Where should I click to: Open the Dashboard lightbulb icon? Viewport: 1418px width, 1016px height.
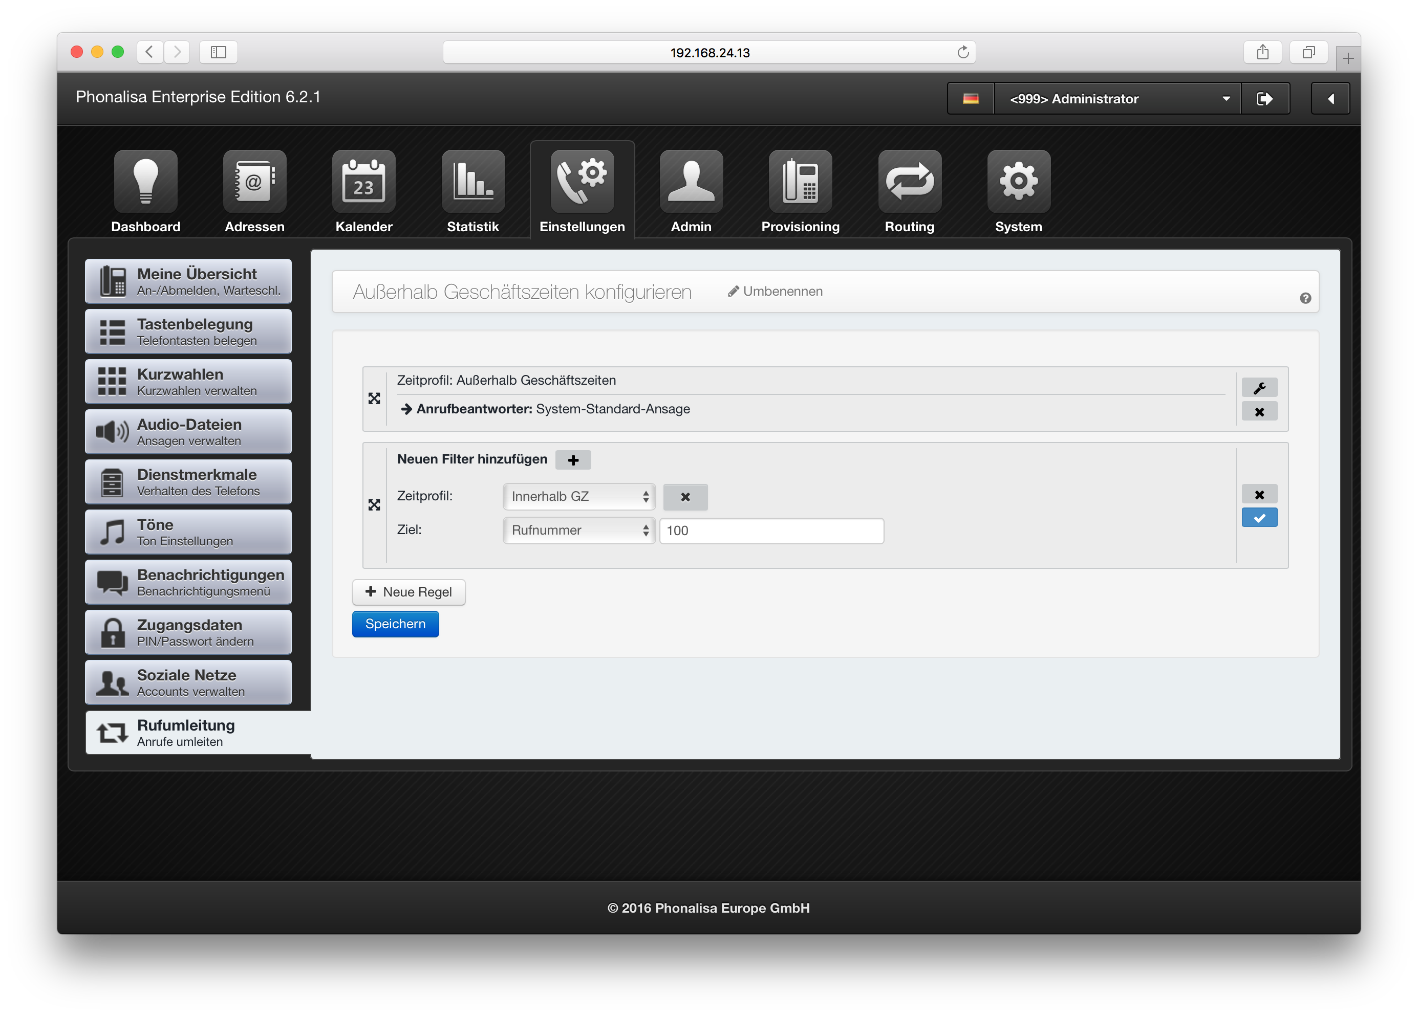[146, 182]
